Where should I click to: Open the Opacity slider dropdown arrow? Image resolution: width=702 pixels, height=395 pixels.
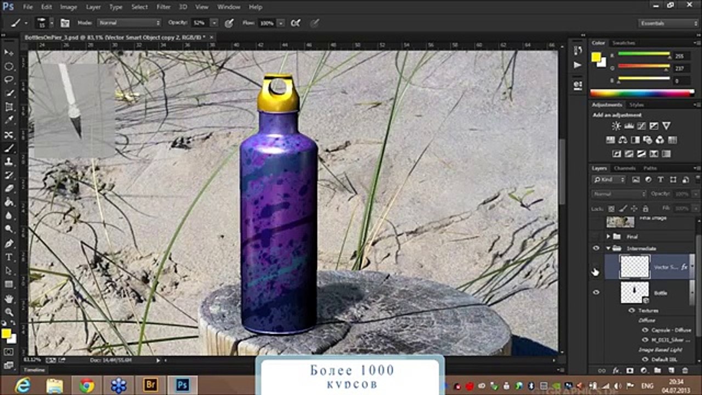214,23
